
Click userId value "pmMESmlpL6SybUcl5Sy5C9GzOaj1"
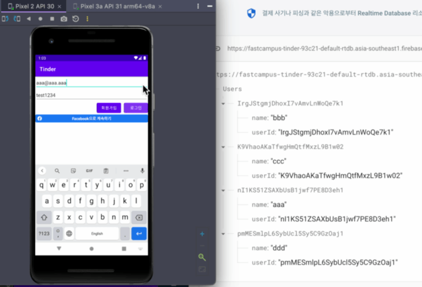[338, 262]
